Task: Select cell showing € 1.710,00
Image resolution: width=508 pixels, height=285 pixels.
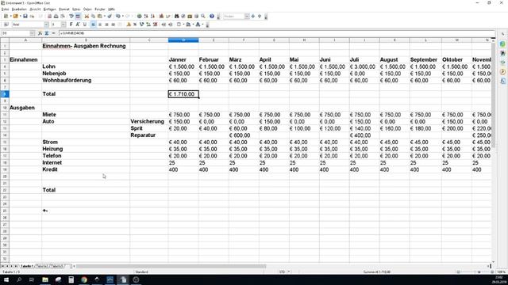Action: pyautogui.click(x=183, y=94)
